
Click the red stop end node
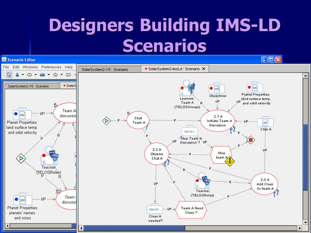pyautogui.click(x=251, y=140)
